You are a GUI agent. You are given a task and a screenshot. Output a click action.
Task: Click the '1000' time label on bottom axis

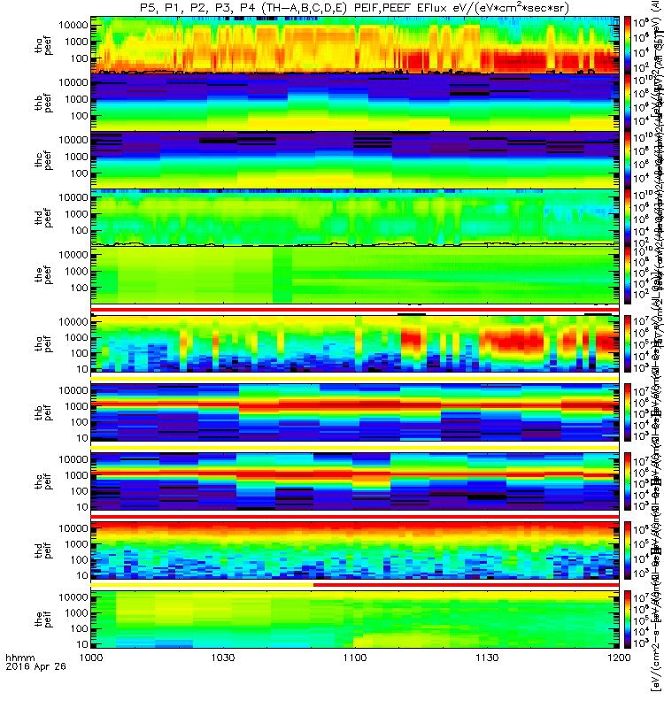point(91,658)
